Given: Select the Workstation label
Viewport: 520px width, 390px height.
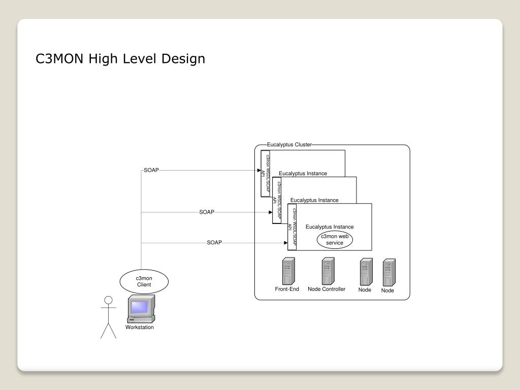Looking at the screenshot, I should tap(140, 328).
